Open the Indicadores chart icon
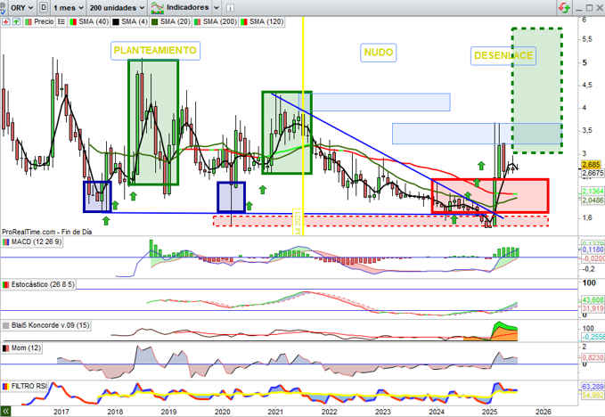This screenshot has height=417, width=605. [157, 7]
